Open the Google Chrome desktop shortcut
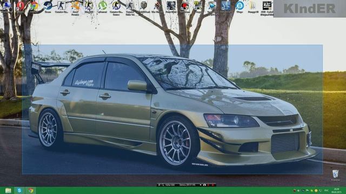 (34, 6)
